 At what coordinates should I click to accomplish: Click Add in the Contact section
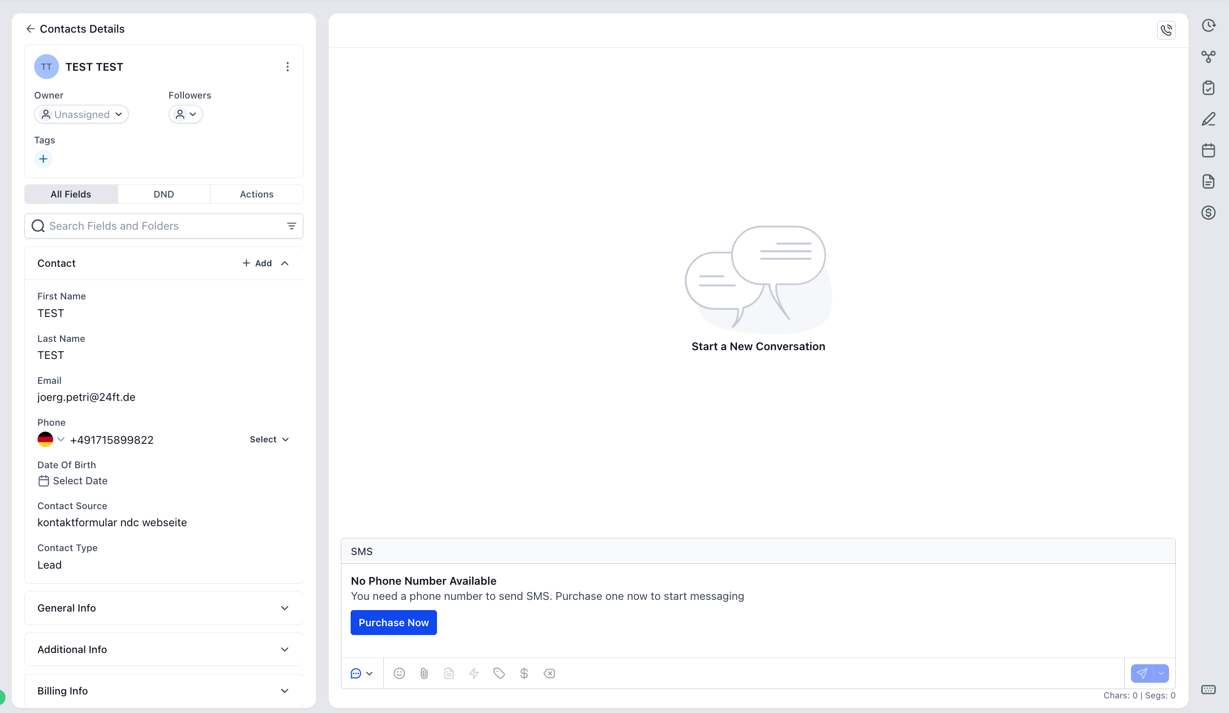tap(257, 263)
